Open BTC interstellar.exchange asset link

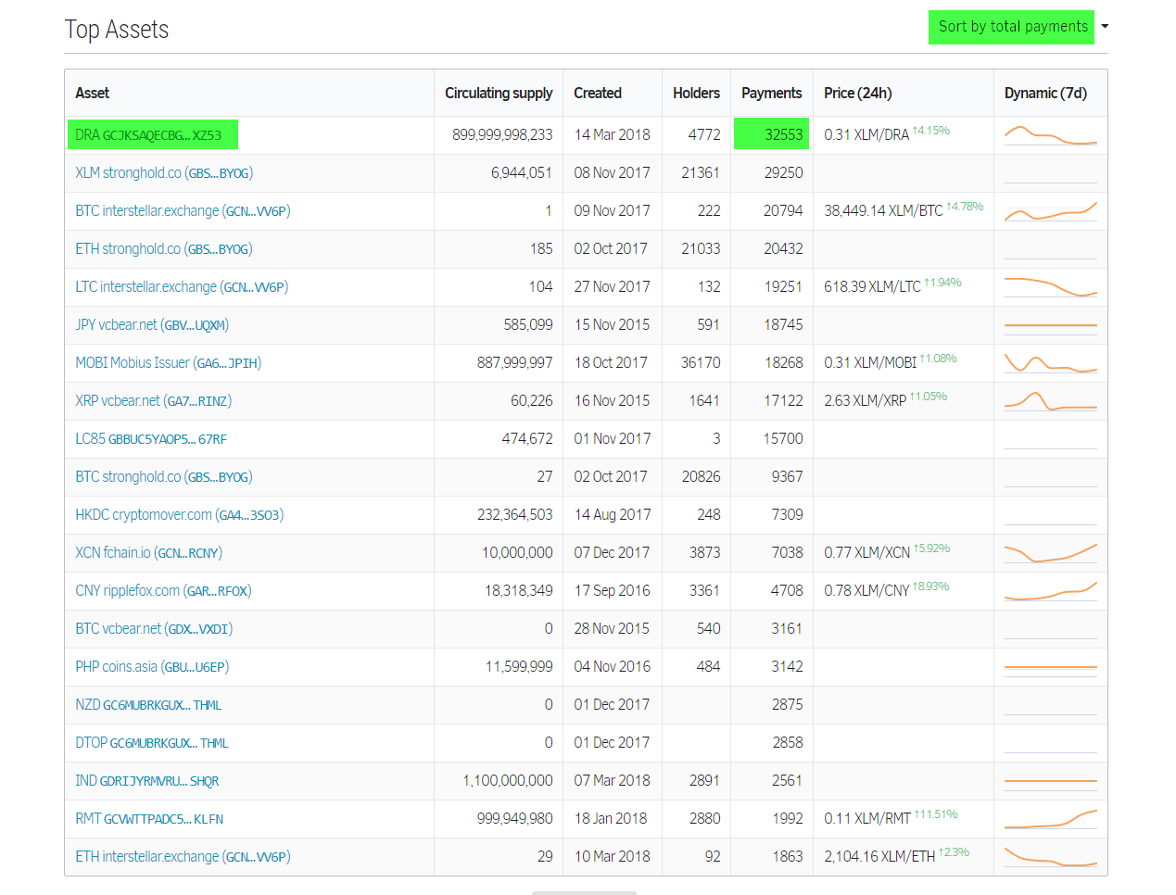183,211
